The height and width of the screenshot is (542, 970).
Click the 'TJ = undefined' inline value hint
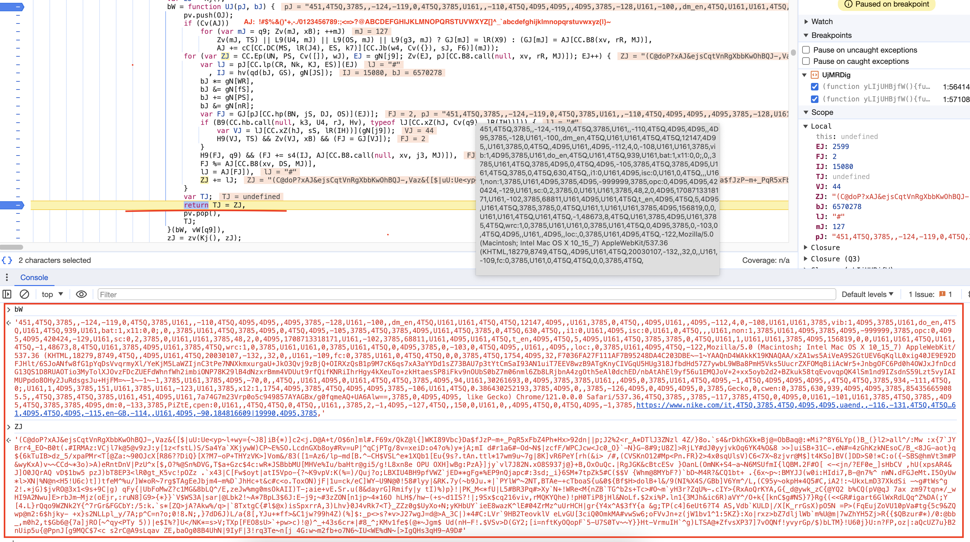251,197
